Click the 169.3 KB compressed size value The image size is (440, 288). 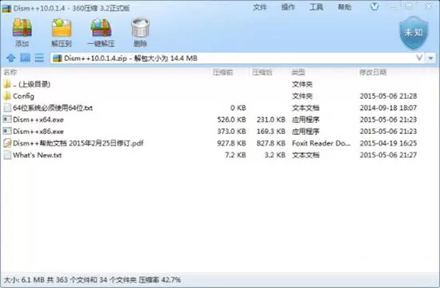click(270, 132)
